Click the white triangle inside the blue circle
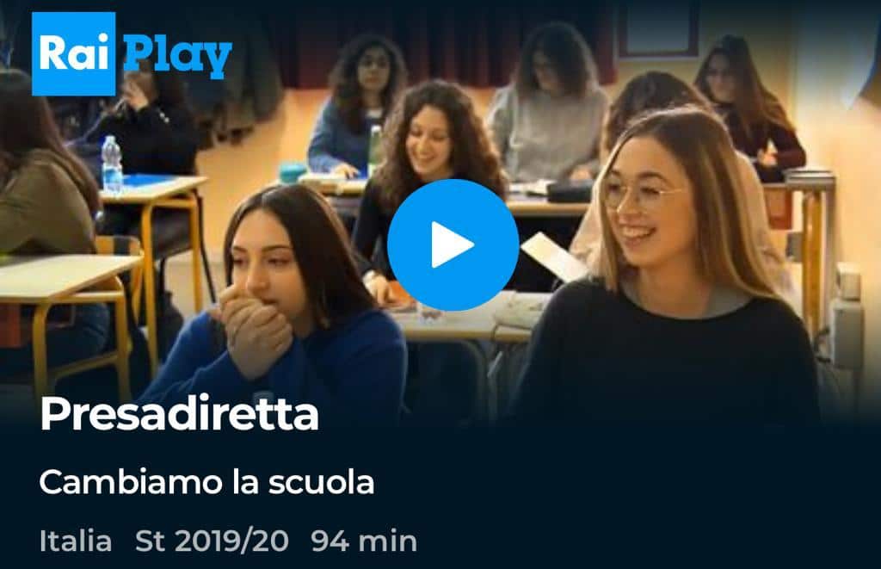Screen dimensions: 881x569 pos(452,245)
